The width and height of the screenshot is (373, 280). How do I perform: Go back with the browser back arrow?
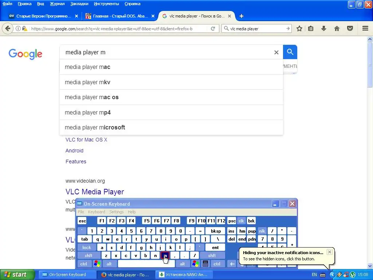[x=8, y=28]
